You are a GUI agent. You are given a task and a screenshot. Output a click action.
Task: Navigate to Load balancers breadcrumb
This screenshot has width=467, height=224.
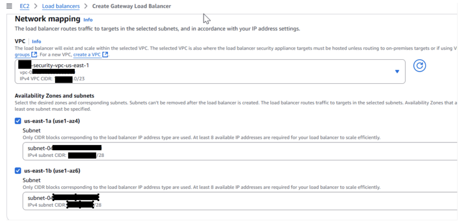(61, 6)
